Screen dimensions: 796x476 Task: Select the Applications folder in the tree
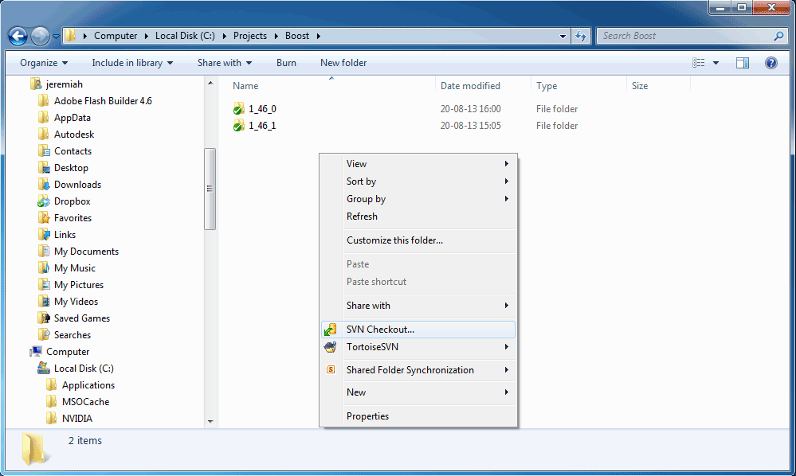coord(88,385)
